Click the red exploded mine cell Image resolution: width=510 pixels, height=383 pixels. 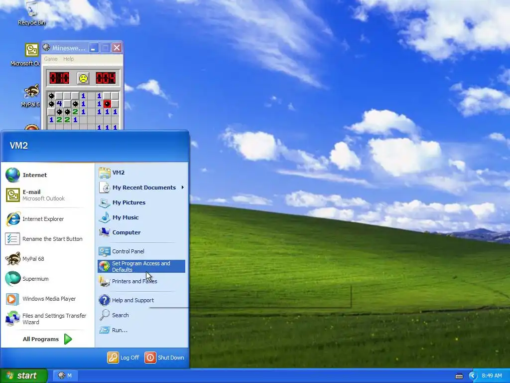pyautogui.click(x=107, y=104)
